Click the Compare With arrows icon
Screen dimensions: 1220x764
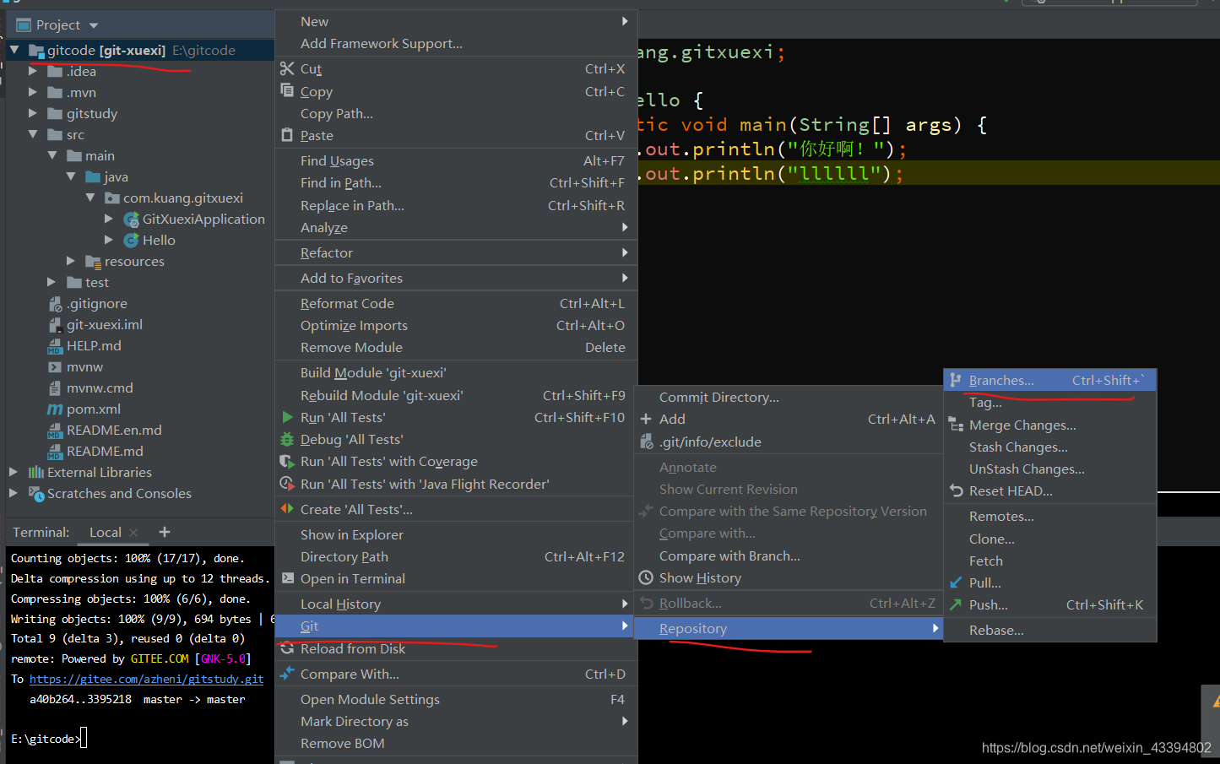point(287,673)
